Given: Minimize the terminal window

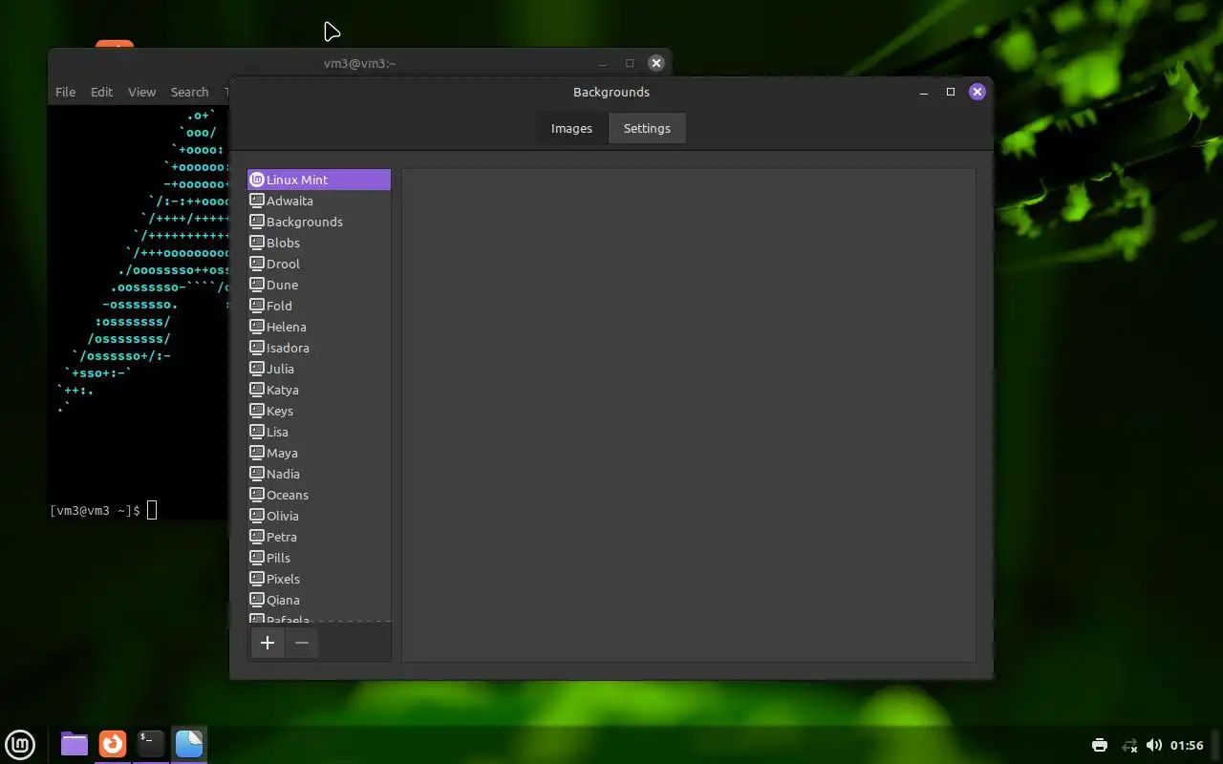Looking at the screenshot, I should coord(603,63).
